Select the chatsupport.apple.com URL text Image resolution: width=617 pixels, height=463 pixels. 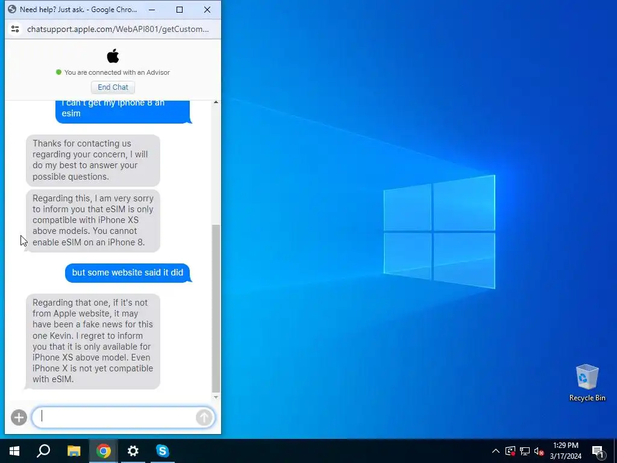point(117,29)
